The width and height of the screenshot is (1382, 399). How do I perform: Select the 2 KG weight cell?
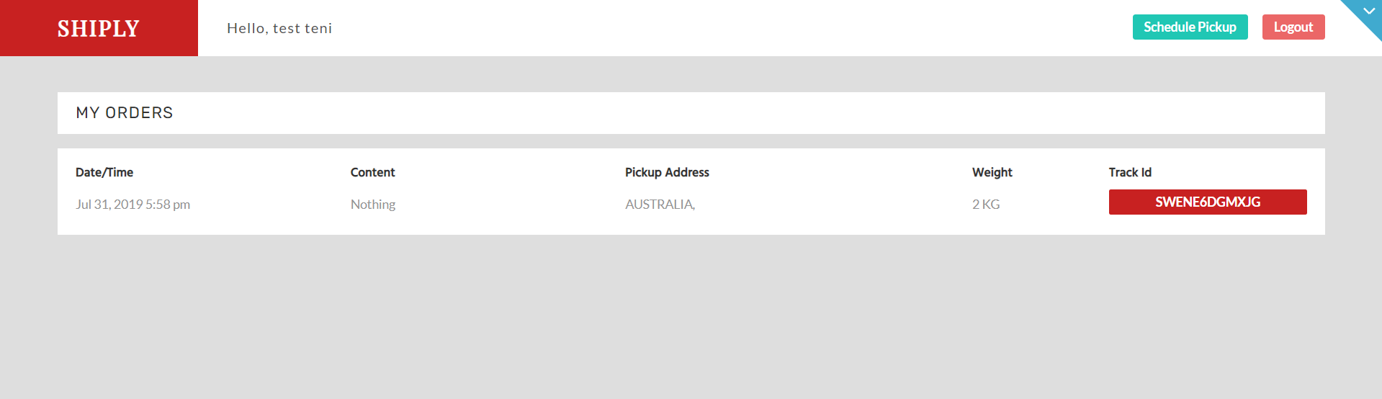(986, 205)
